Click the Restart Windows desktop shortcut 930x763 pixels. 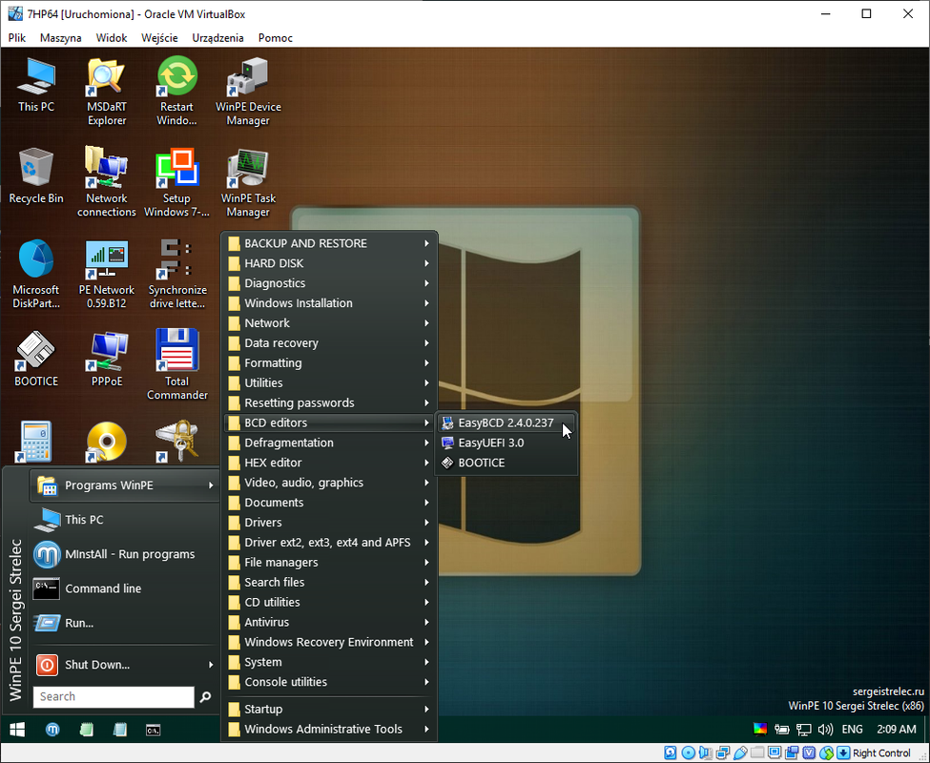[176, 92]
